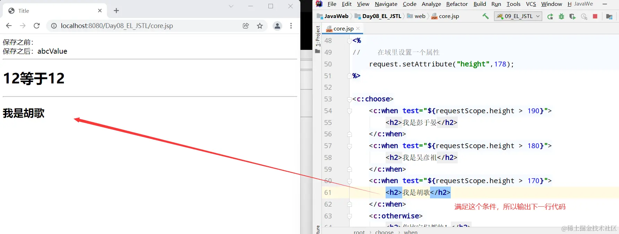Click web folder in navigation breadcrumb
The height and width of the screenshot is (234, 619).
click(x=416, y=16)
